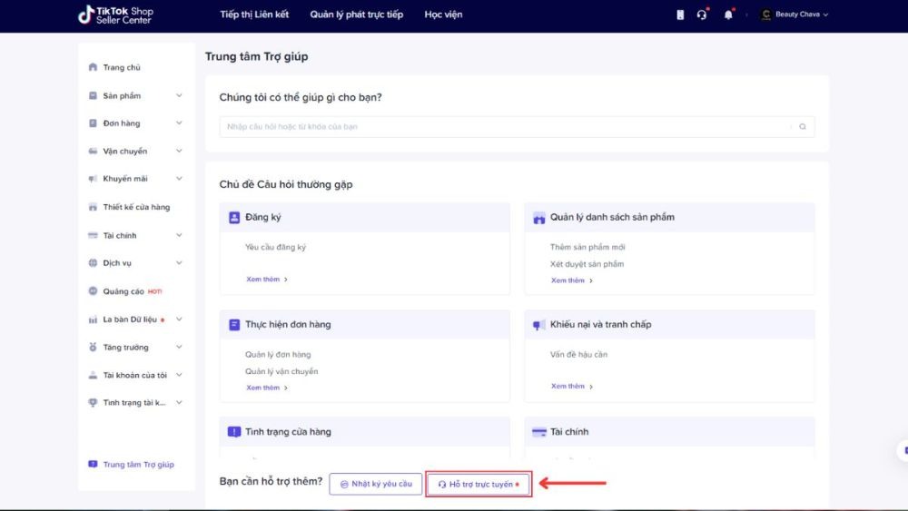Open the Beauty Chava account dropdown

coord(794,15)
